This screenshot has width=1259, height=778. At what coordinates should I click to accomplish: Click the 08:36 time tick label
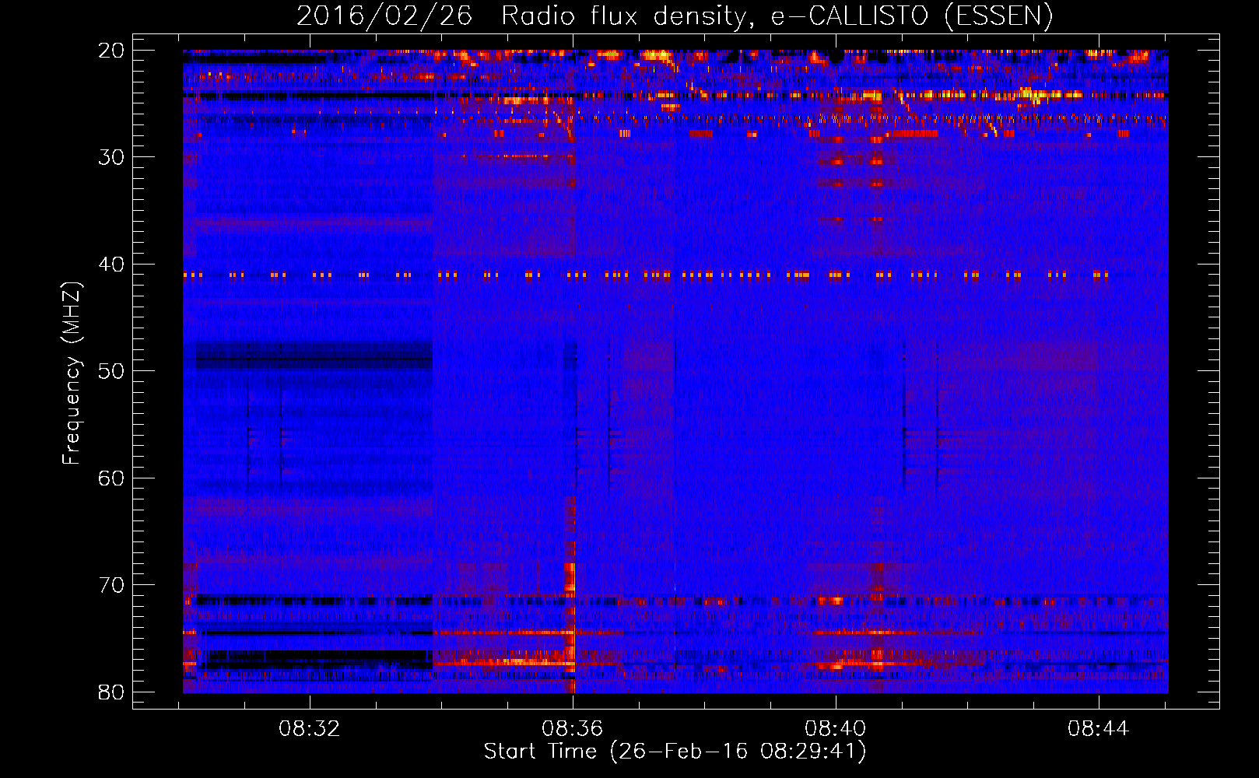pyautogui.click(x=573, y=729)
